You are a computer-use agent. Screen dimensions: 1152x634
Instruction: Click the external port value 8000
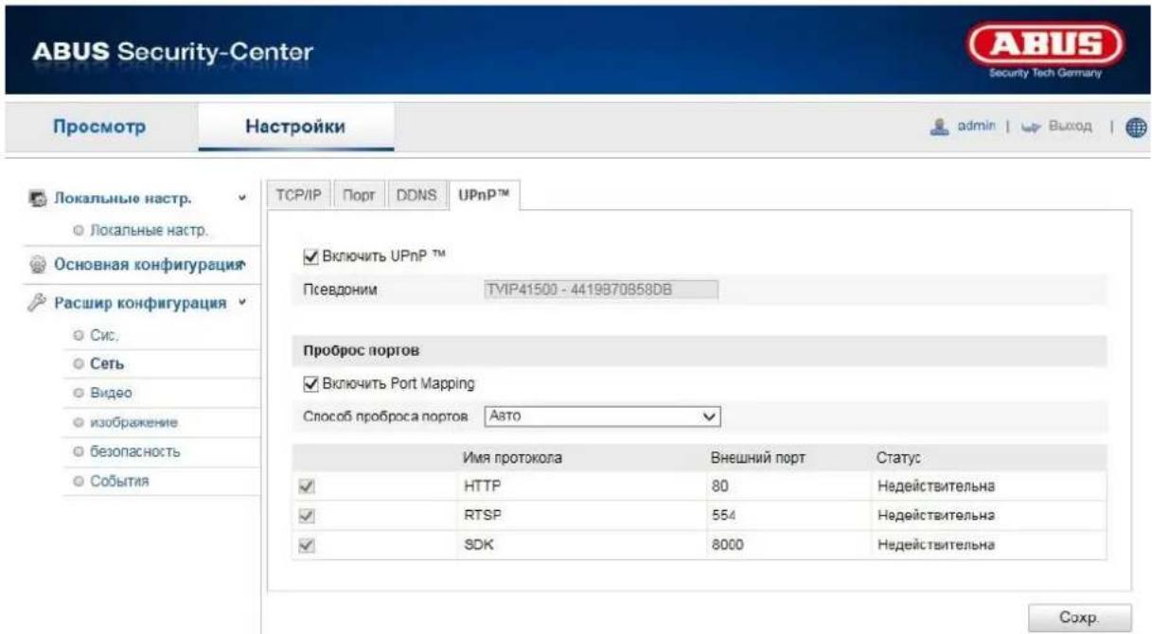(x=727, y=546)
